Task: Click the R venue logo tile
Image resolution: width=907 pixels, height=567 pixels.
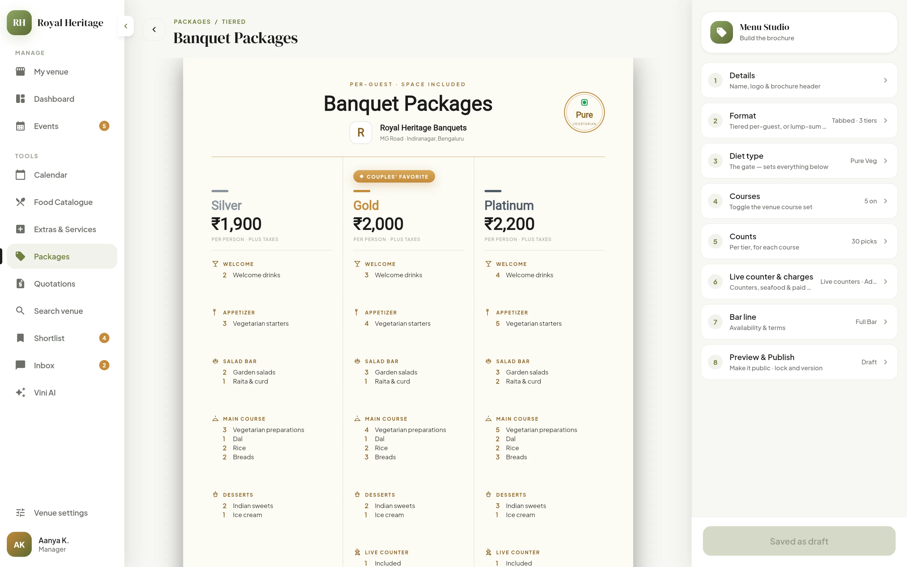Action: click(x=361, y=132)
